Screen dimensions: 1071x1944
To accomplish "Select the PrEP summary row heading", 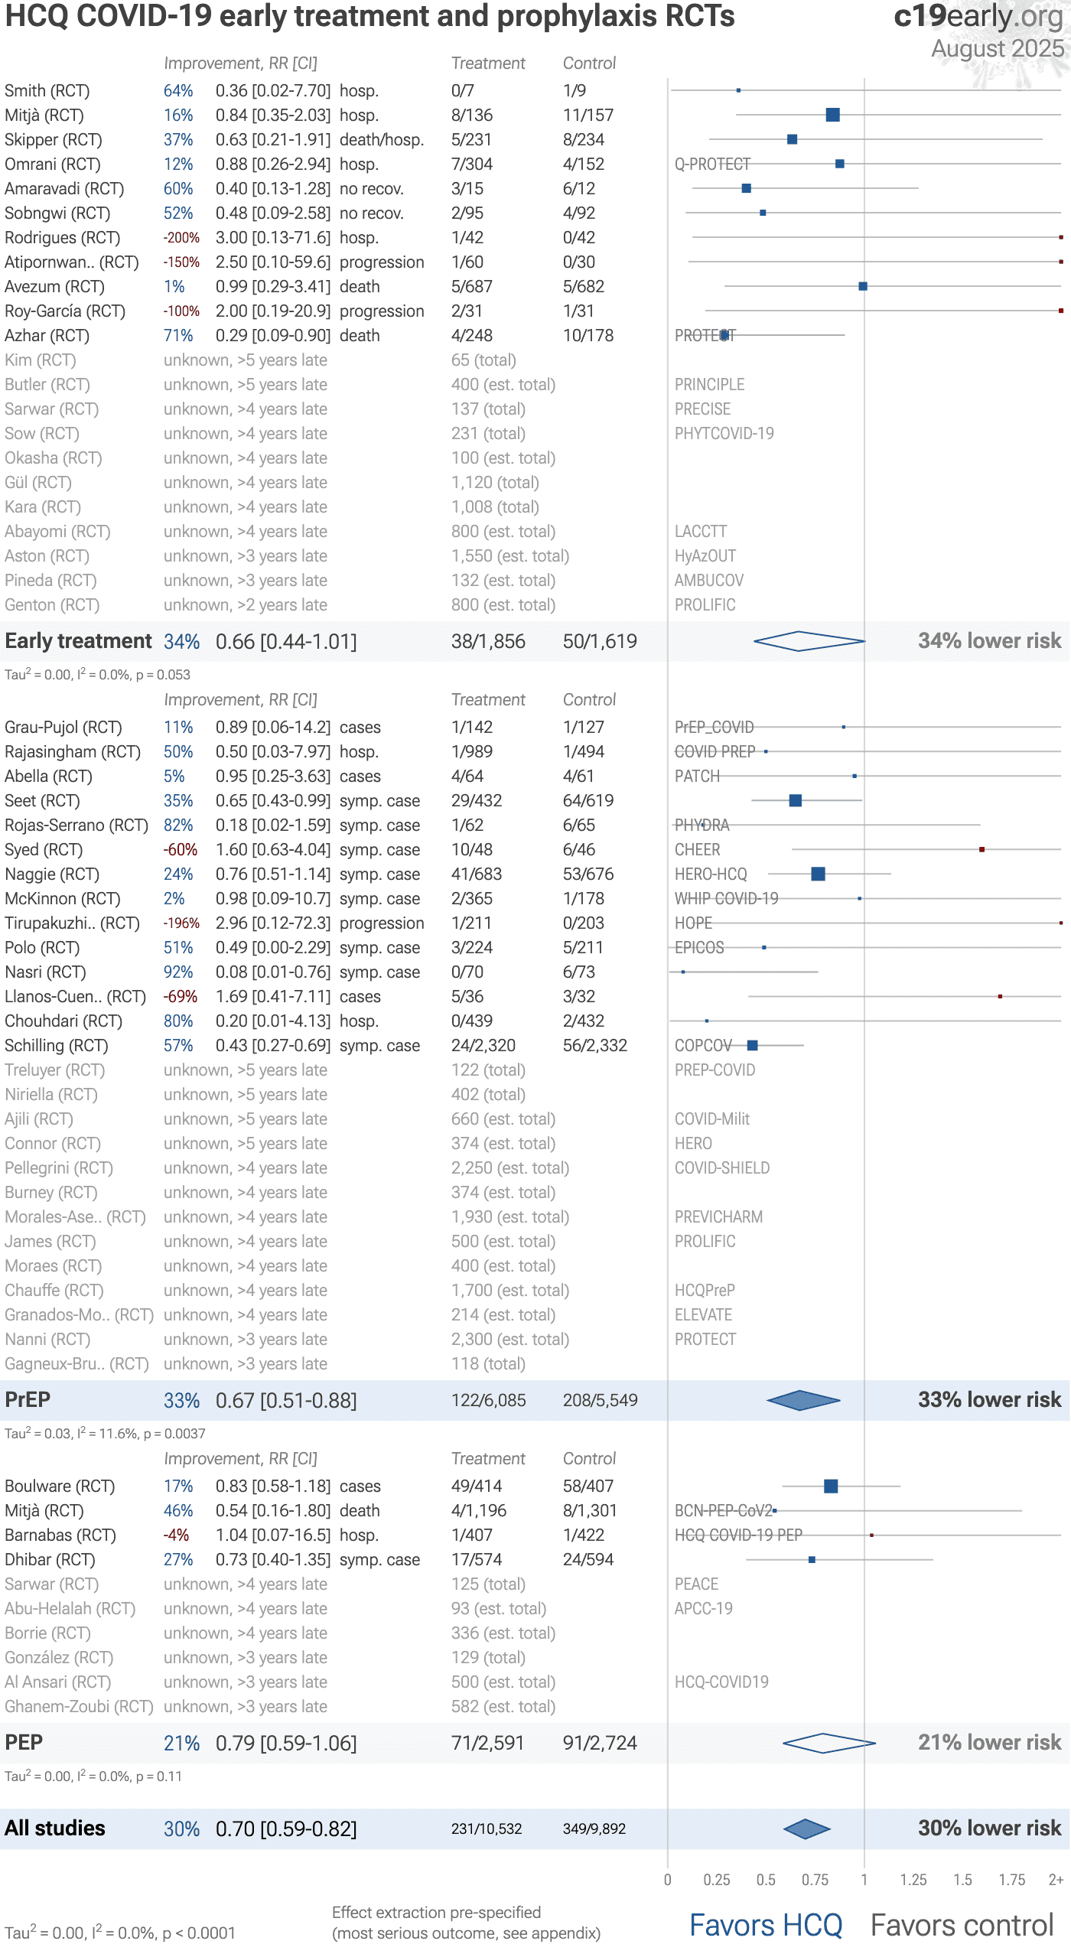I will (x=28, y=1400).
